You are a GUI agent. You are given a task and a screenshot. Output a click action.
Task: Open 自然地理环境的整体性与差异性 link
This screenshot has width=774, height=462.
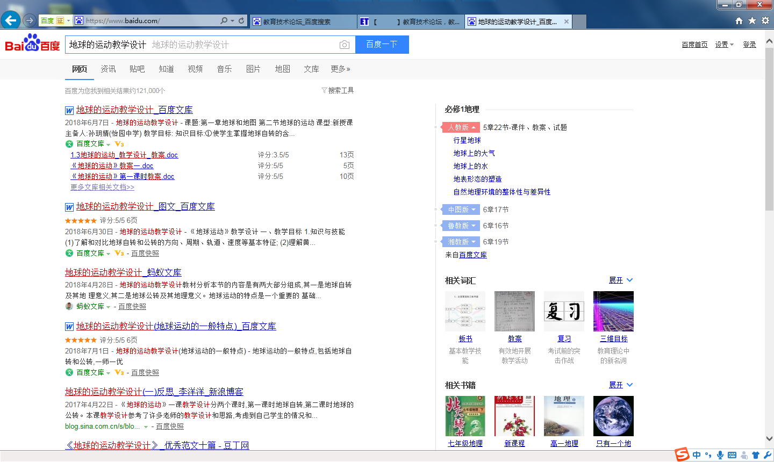point(502,192)
